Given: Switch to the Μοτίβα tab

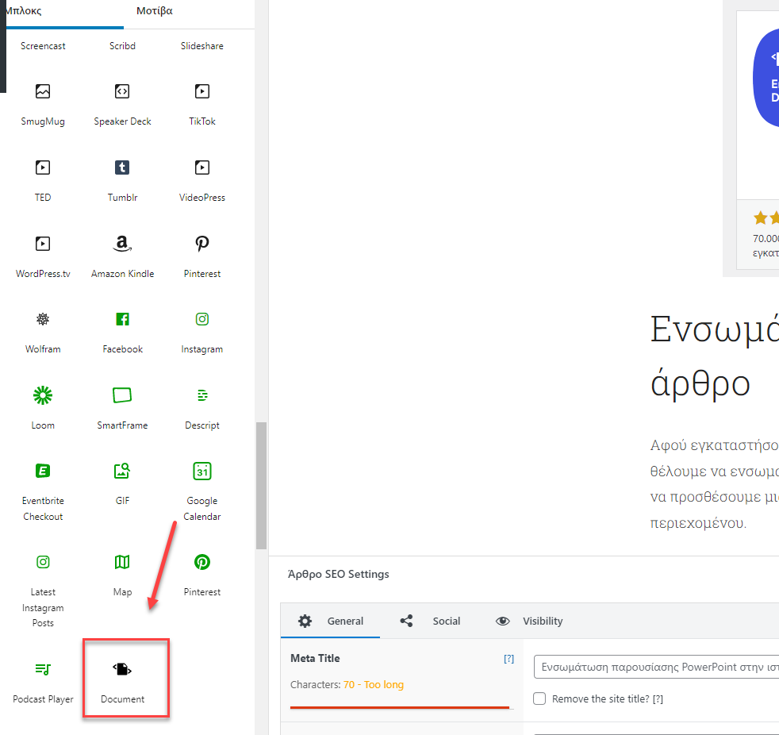Looking at the screenshot, I should click(x=155, y=10).
